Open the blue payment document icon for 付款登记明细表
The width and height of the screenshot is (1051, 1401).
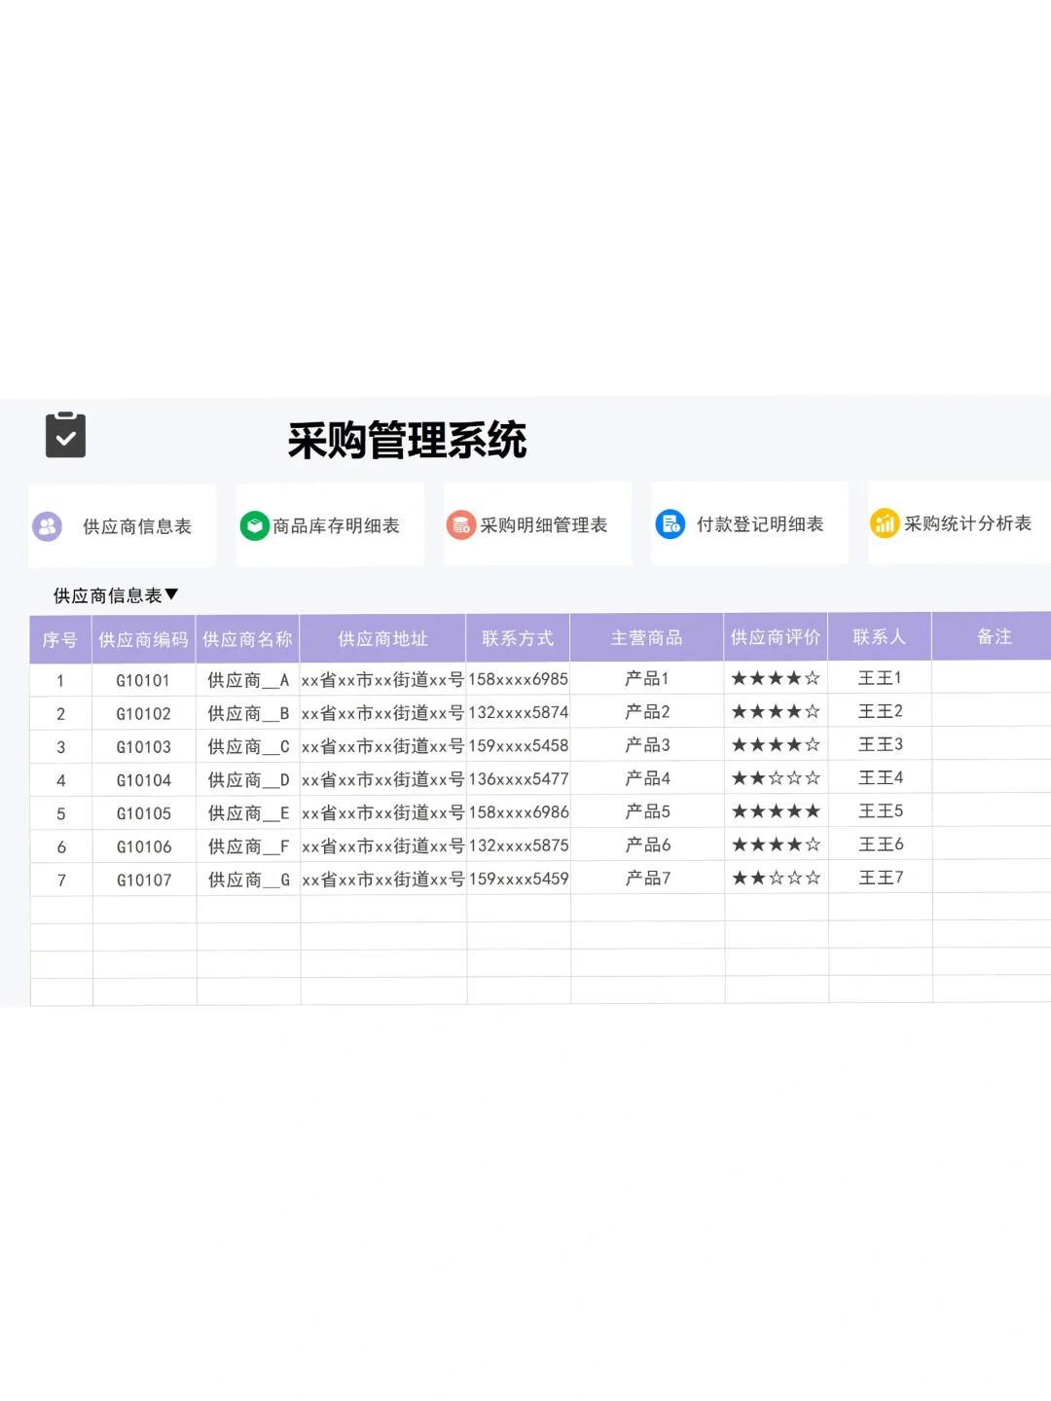(670, 524)
